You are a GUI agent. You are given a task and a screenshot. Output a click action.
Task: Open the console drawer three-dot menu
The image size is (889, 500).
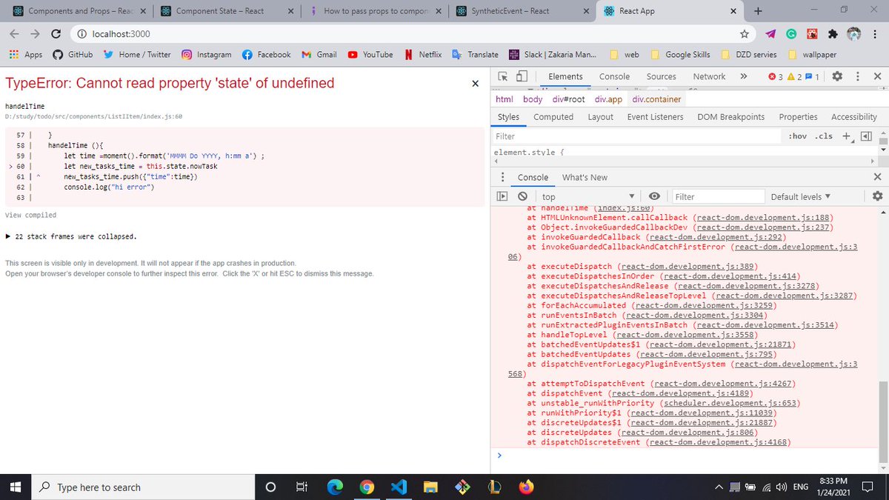[x=503, y=177]
